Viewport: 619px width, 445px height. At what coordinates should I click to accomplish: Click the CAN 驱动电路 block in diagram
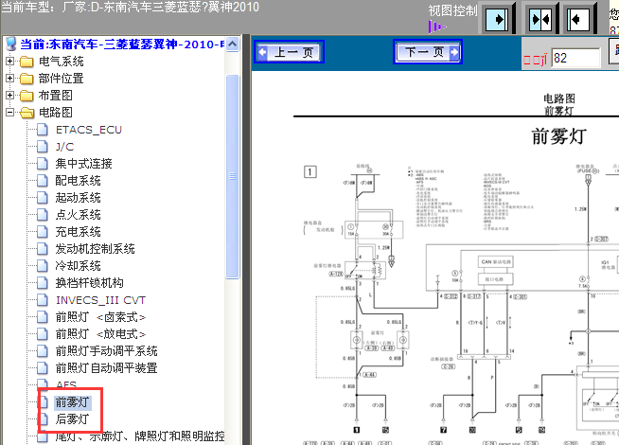496,261
